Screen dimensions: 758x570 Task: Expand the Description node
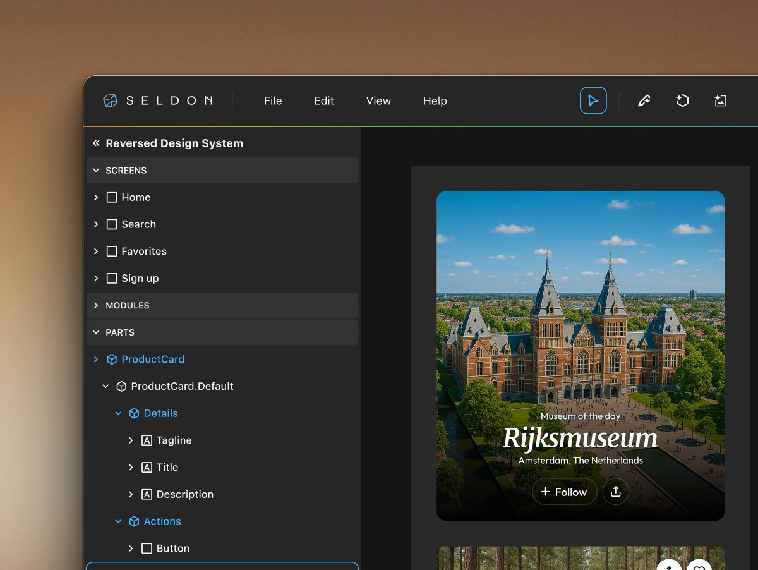click(x=131, y=494)
